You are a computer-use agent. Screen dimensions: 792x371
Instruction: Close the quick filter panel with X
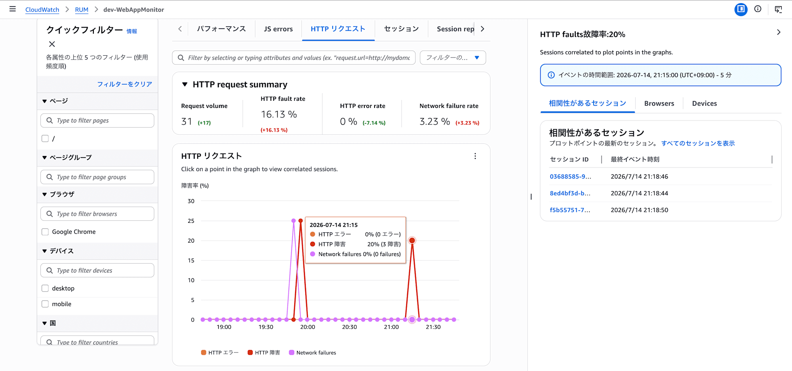52,44
